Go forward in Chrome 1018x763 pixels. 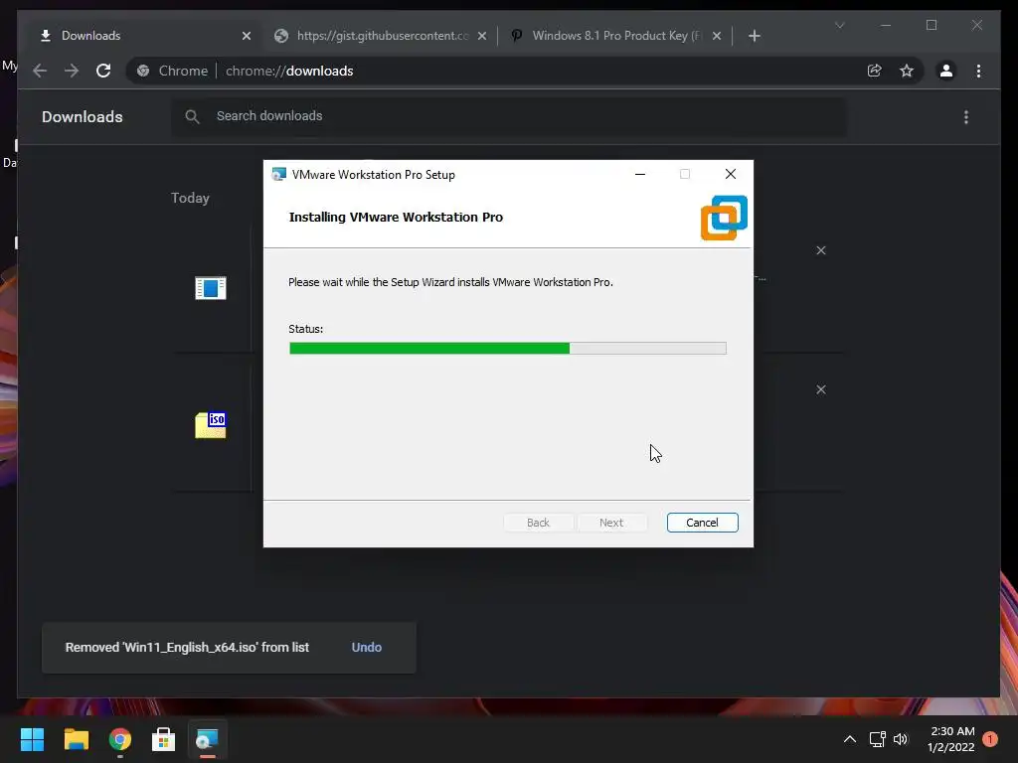click(x=72, y=71)
